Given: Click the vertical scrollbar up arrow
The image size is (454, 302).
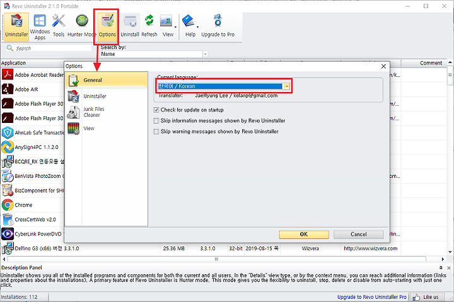Looking at the screenshot, I should point(450,62).
